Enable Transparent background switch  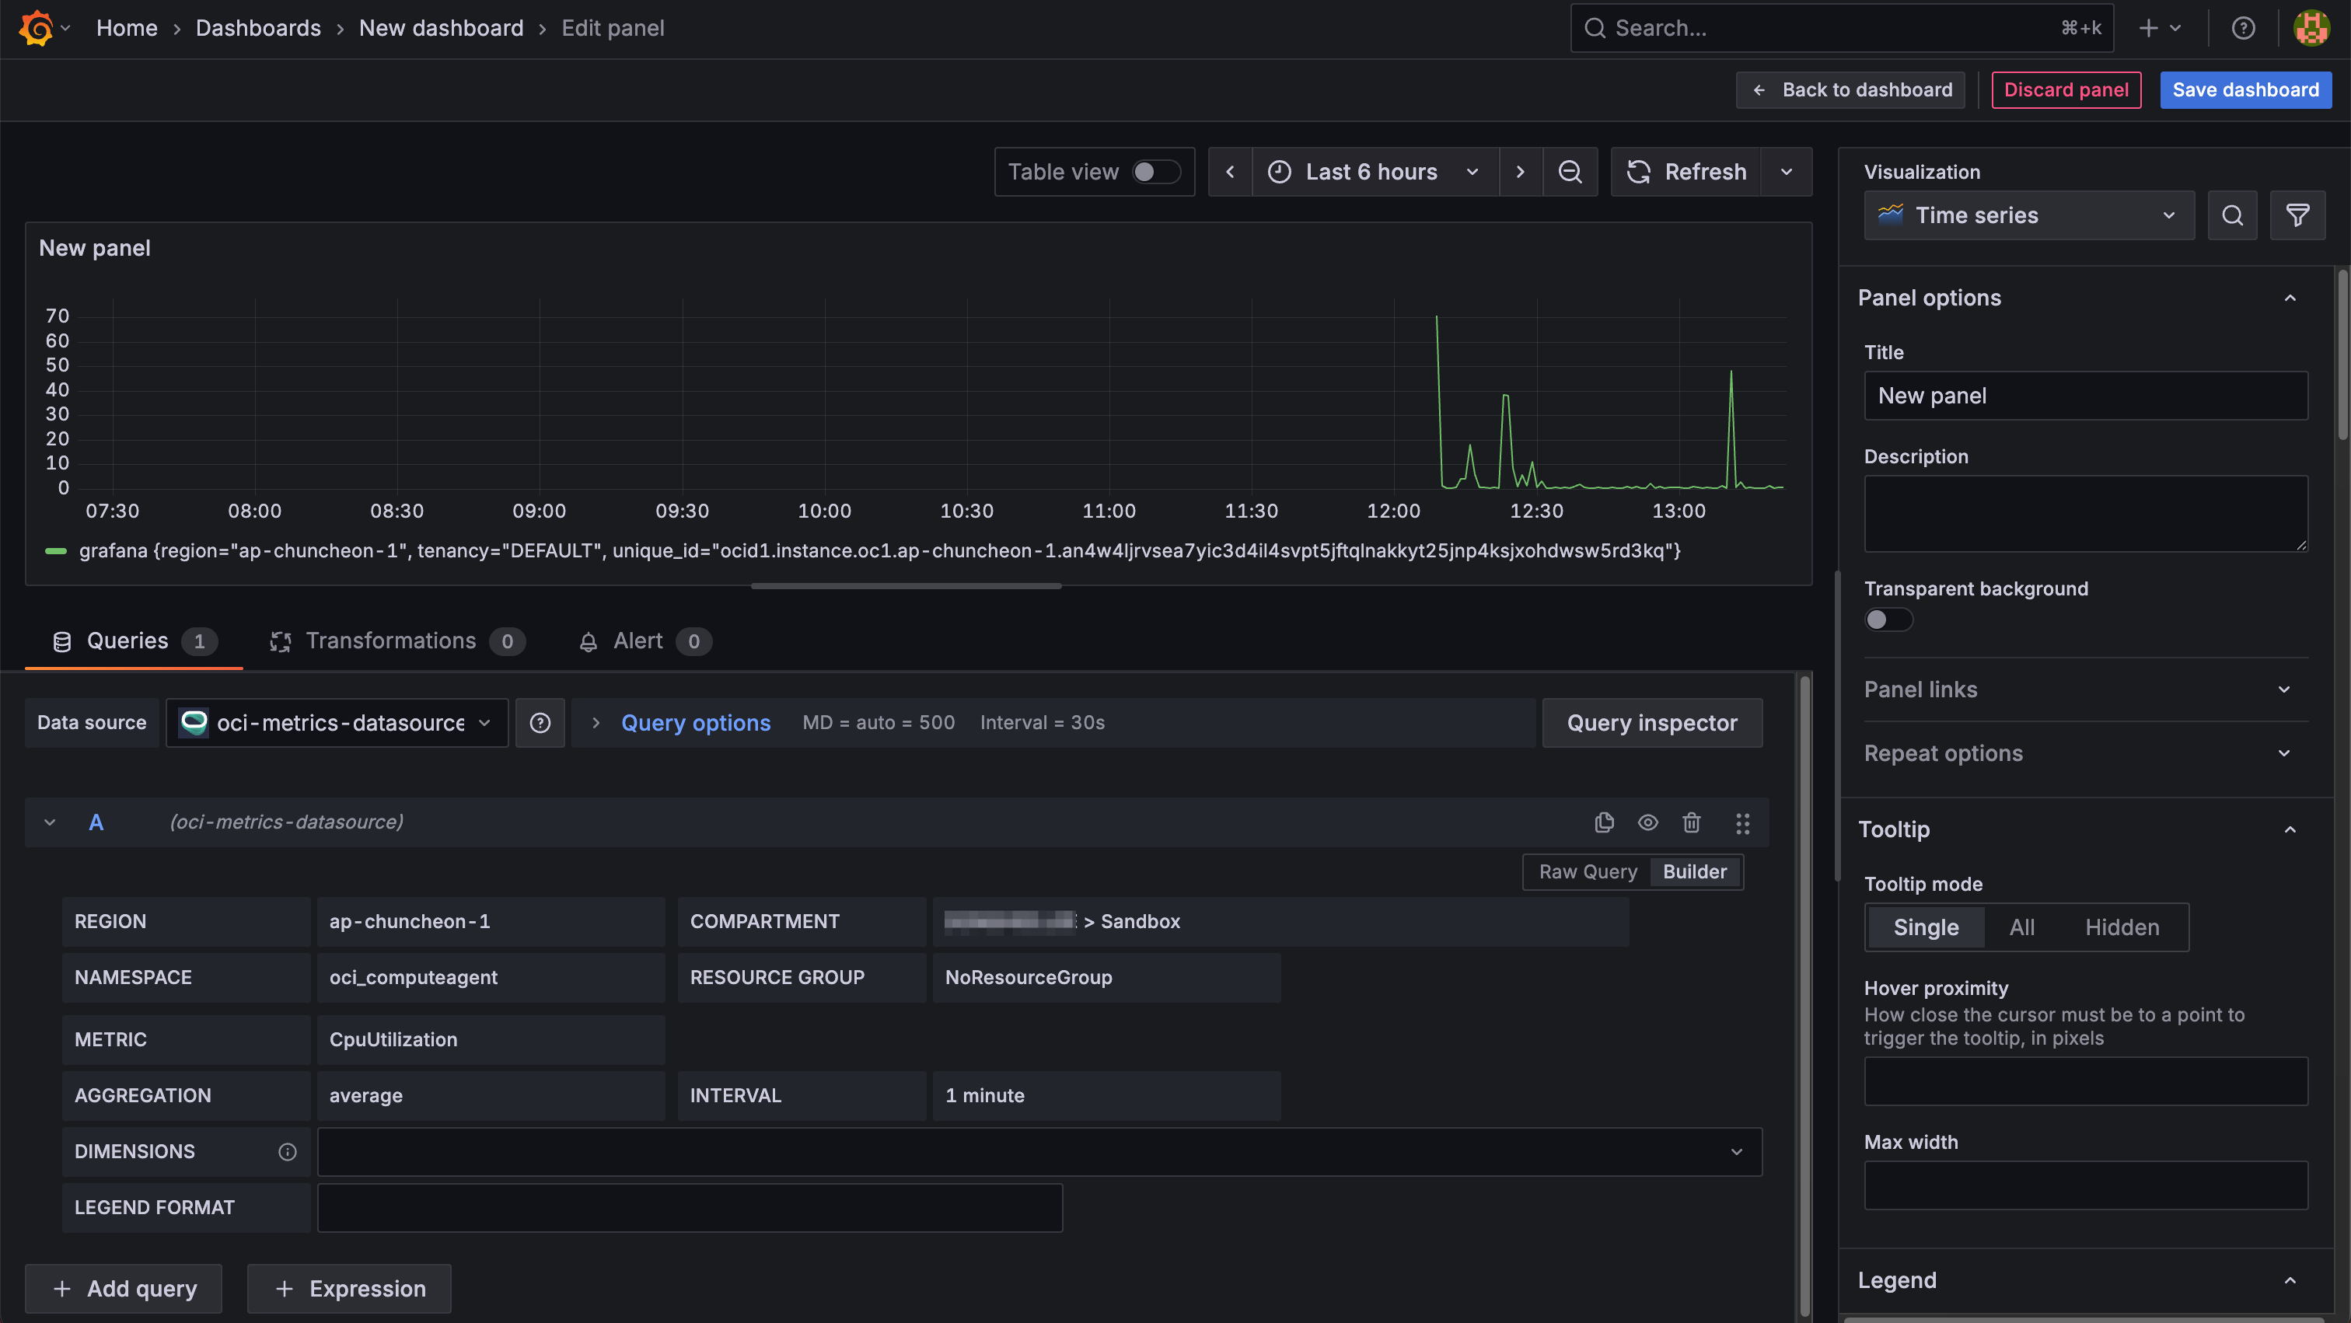tap(1888, 620)
